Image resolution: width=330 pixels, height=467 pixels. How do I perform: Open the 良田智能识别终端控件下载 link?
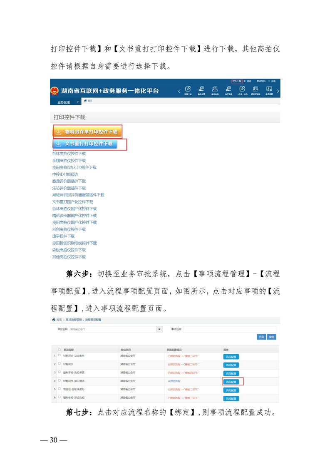74,243
